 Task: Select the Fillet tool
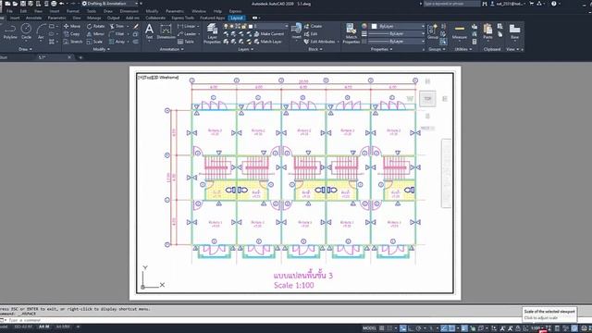coord(117,34)
